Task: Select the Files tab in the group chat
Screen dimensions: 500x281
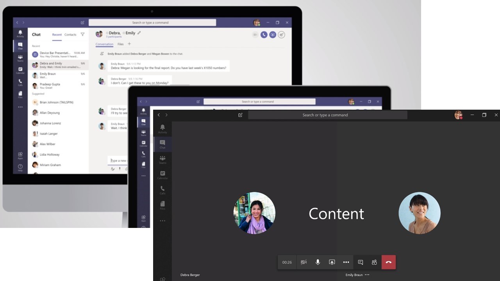Action: point(121,44)
